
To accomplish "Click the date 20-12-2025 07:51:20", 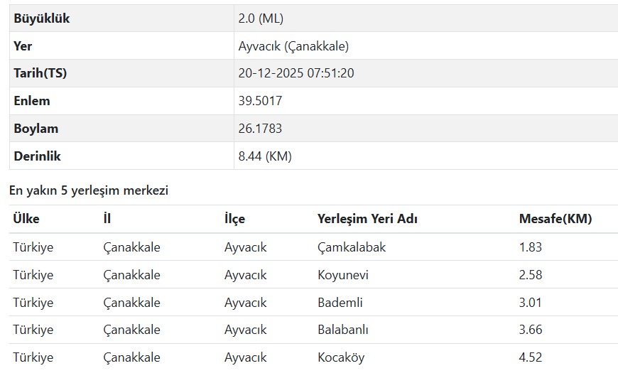I will click(x=296, y=73).
